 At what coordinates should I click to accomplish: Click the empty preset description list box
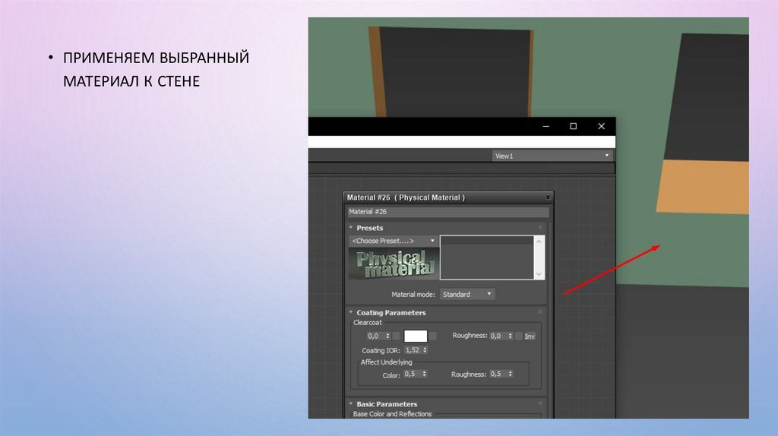[x=487, y=257]
